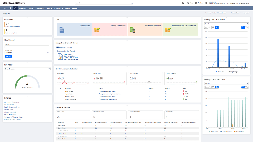Switch New Cases Trend to line chart
This screenshot has height=142, width=253.
point(210,28)
